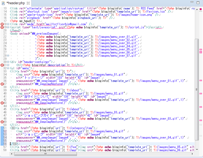Click overview ruler marker for line 37 error
Viewport: 203px width, 158px height.
pyautogui.click(x=201, y=80)
